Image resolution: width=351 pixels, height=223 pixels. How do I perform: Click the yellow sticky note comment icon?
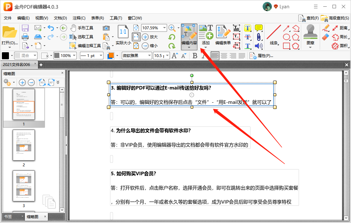(258, 28)
